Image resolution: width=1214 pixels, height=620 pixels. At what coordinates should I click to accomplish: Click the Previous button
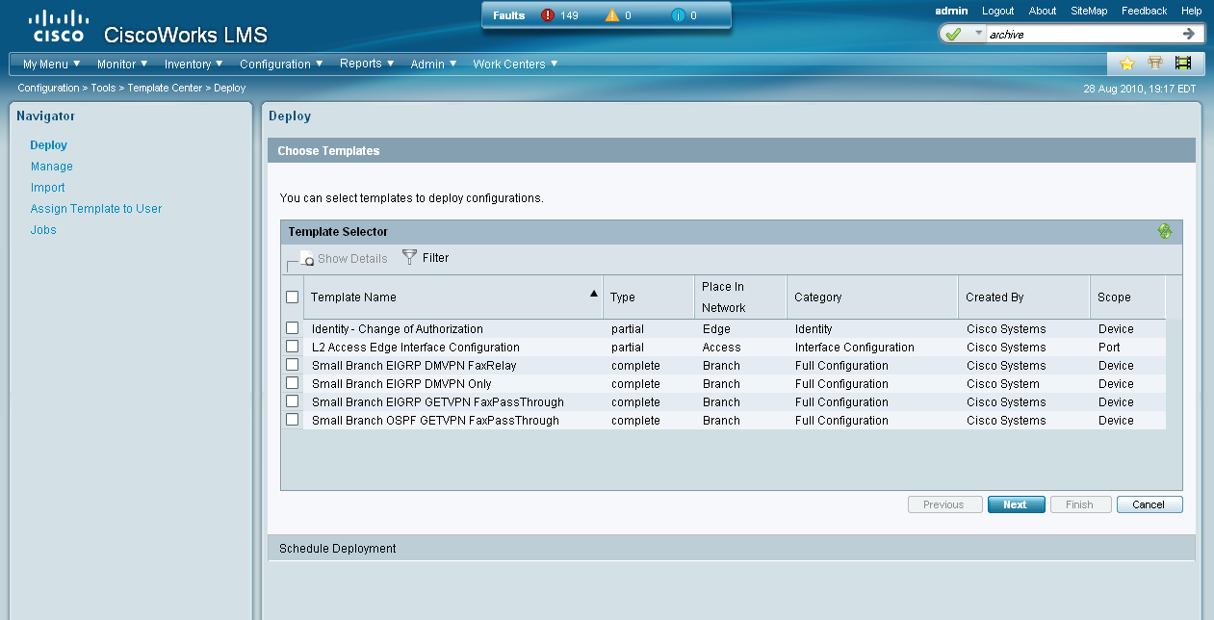(x=944, y=504)
